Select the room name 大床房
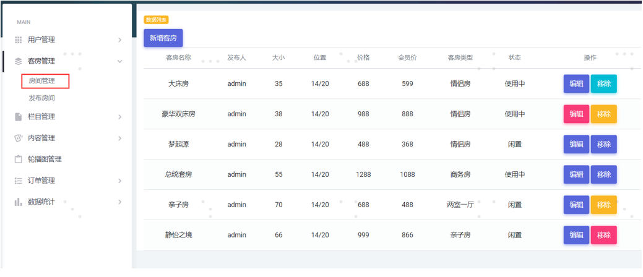643x277 pixels. pos(178,83)
